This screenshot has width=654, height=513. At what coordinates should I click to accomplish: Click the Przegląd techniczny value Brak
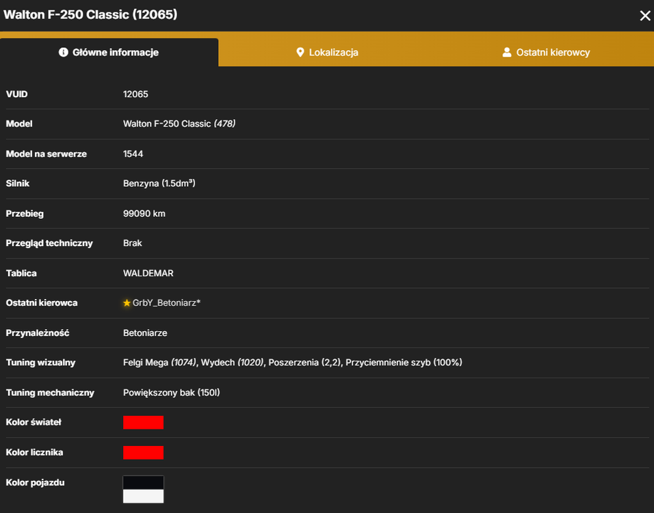[132, 243]
